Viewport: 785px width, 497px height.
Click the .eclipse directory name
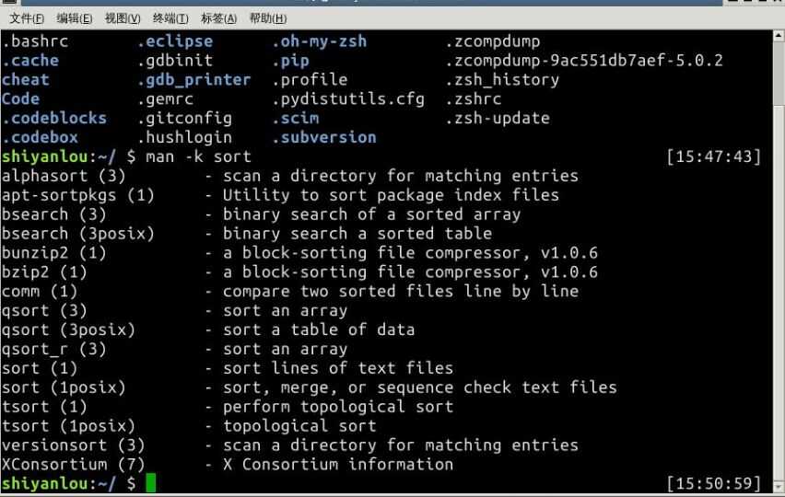[175, 41]
